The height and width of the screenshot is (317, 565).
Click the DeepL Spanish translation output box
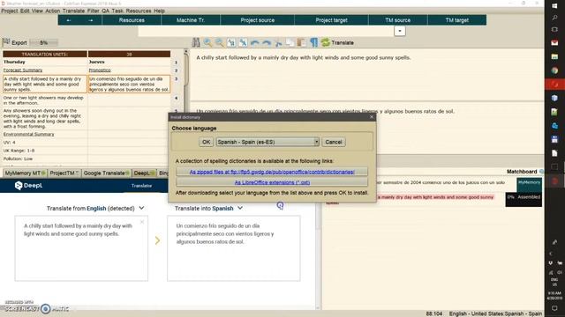click(x=233, y=248)
